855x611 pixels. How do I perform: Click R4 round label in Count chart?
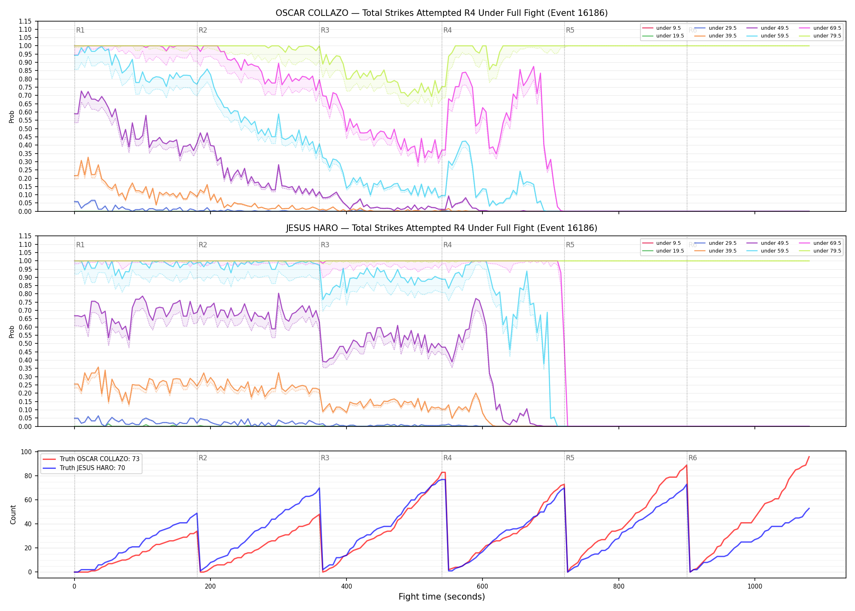coord(447,458)
